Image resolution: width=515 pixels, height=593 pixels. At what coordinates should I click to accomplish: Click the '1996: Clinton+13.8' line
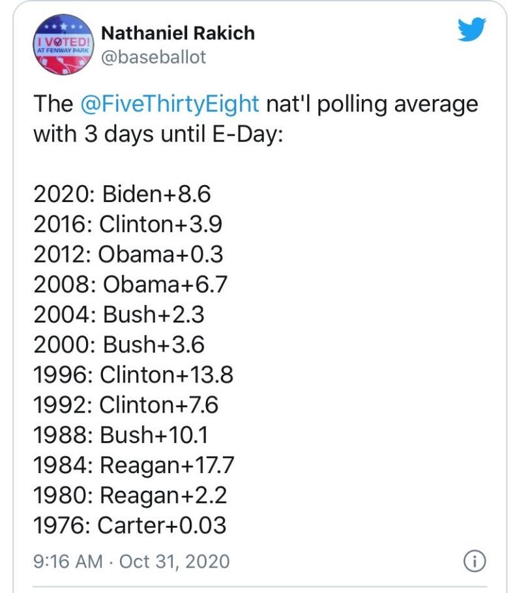pyautogui.click(x=133, y=375)
